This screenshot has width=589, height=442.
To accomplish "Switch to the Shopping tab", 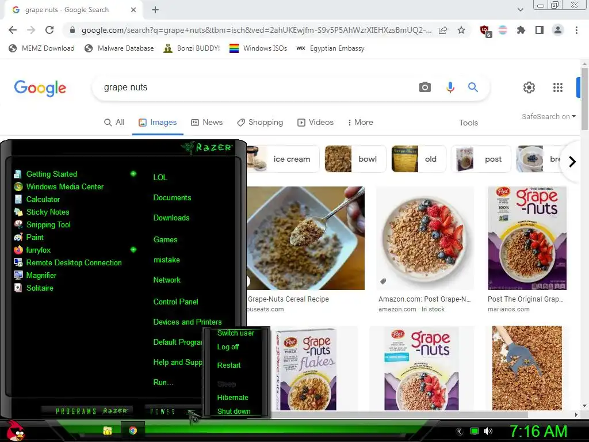I will [260, 122].
